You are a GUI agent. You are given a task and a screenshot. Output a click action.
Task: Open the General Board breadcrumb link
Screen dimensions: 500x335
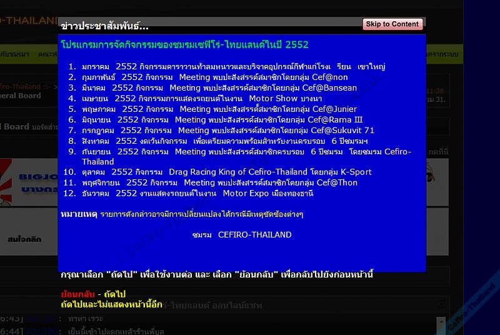point(21,96)
